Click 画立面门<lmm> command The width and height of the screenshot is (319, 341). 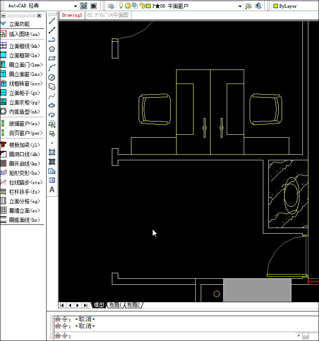[22, 65]
